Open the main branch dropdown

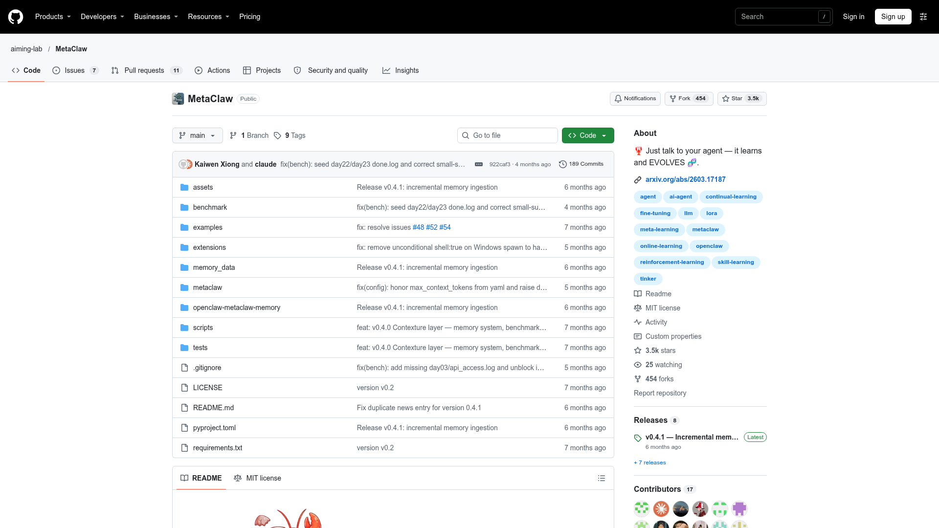pos(197,135)
